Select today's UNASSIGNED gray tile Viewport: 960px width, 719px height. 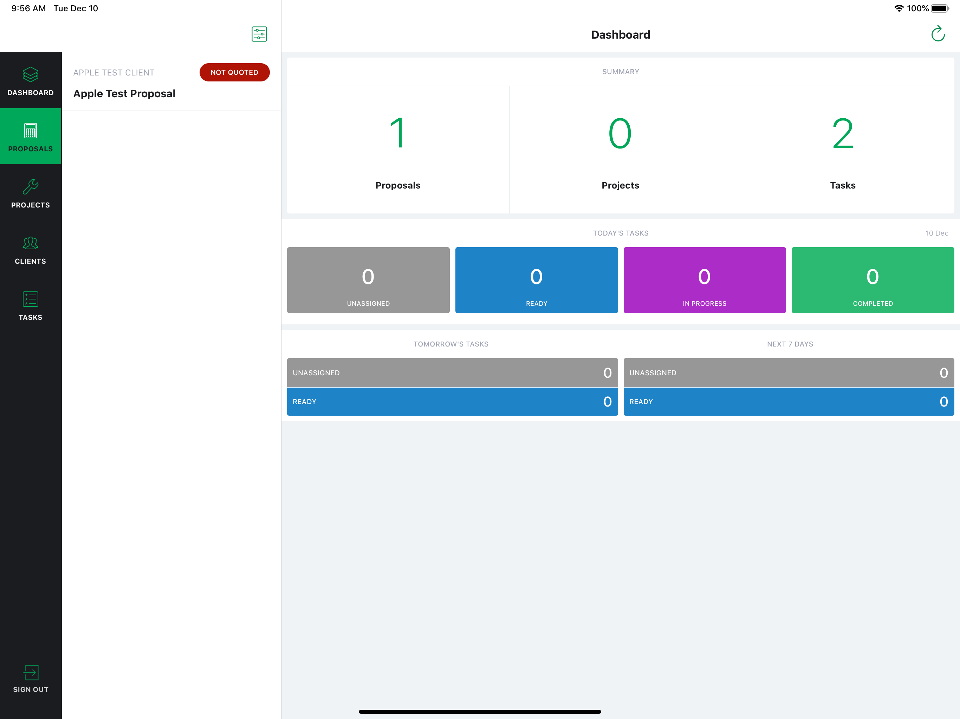coord(368,280)
